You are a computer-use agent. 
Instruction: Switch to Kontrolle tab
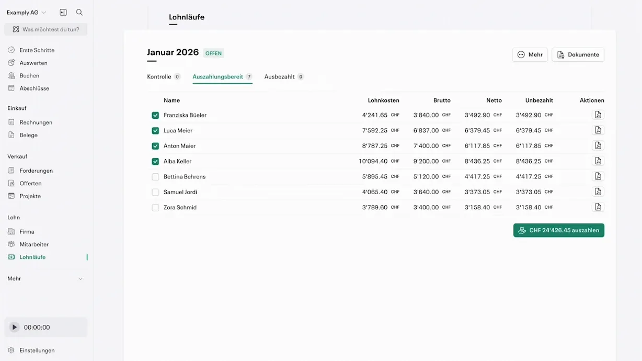click(164, 77)
